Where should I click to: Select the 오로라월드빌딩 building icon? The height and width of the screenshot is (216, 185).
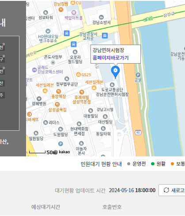click(75, 52)
